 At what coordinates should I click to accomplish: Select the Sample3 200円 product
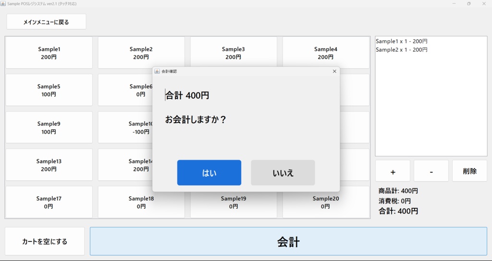click(234, 52)
